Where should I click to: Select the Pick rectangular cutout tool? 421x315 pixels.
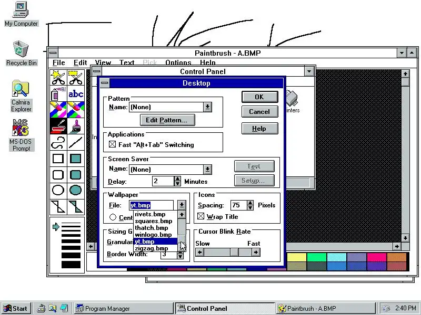(76, 77)
